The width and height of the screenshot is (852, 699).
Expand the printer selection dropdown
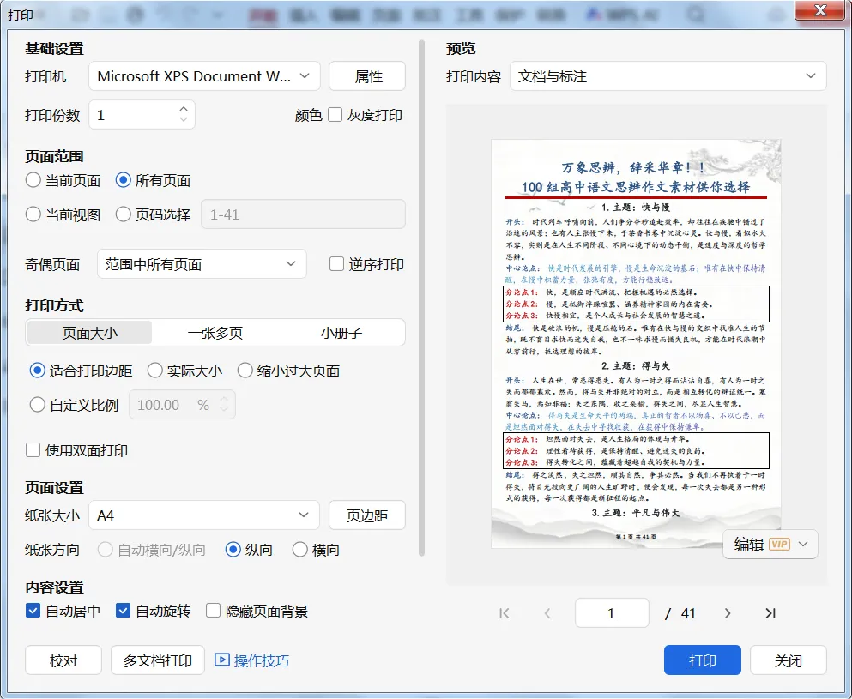[204, 76]
